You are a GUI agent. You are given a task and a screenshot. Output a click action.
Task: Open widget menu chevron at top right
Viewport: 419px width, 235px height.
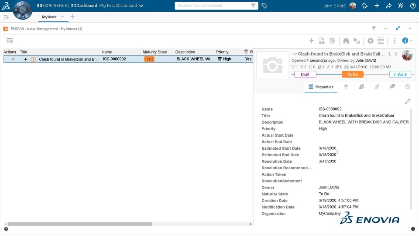pos(410,28)
